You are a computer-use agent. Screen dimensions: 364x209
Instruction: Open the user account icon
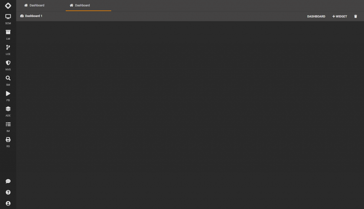8,203
